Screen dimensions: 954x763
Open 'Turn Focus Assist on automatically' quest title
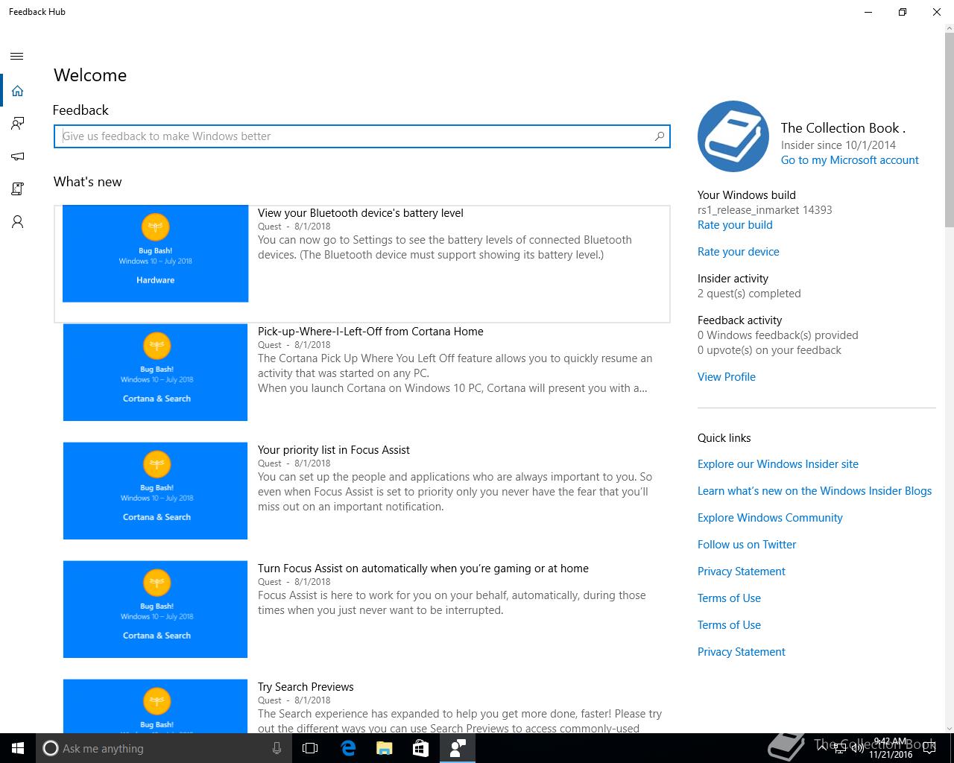[423, 569]
